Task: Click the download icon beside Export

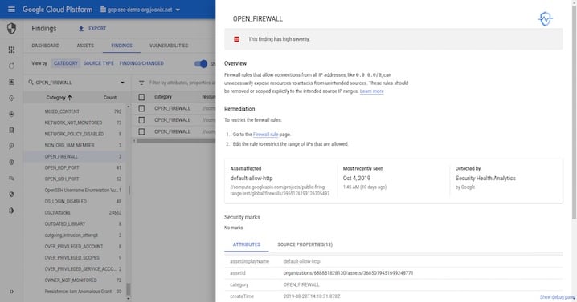Action: coord(81,28)
